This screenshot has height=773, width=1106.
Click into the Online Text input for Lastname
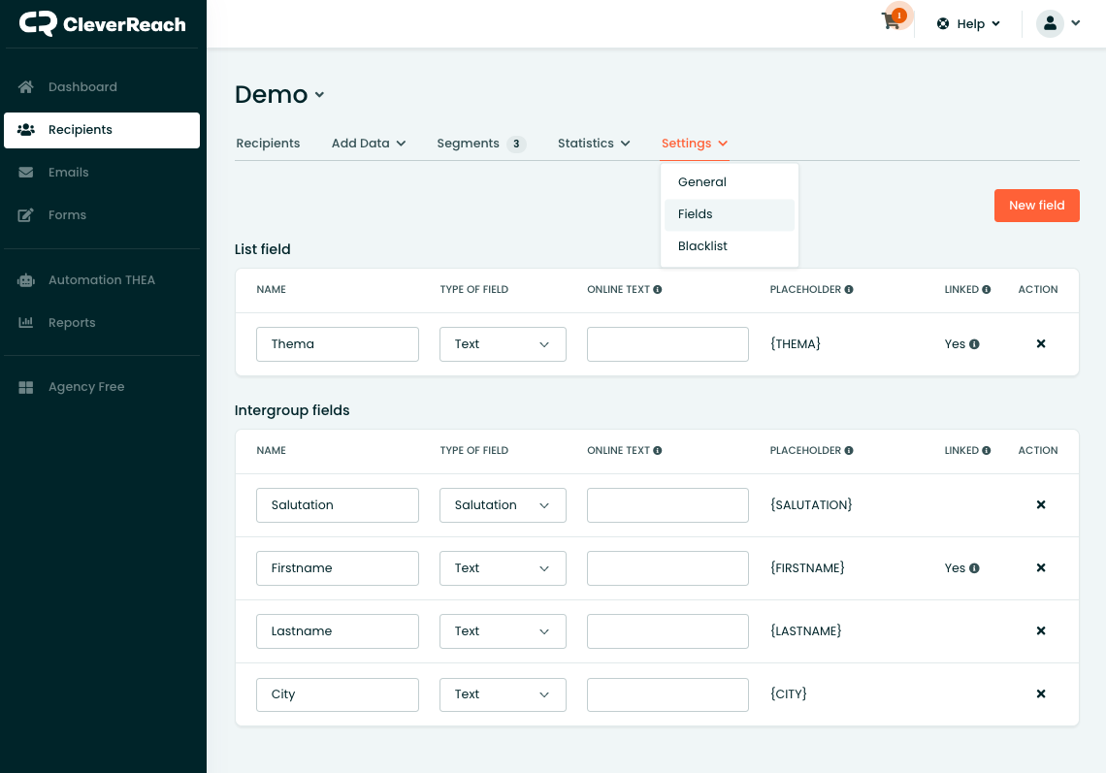coord(667,630)
